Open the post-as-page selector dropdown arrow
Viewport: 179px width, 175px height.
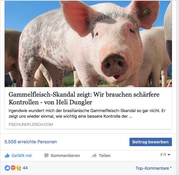click(169, 155)
